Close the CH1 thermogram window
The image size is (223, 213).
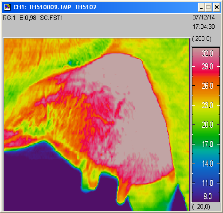pos(216,7)
